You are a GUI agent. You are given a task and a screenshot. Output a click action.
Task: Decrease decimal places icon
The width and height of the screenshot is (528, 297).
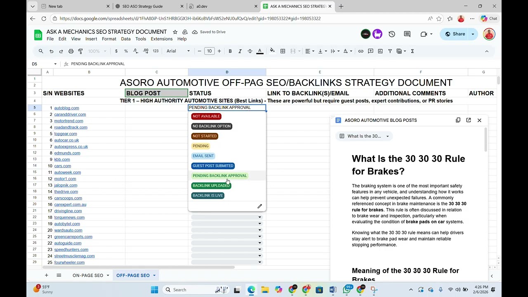pos(136,51)
